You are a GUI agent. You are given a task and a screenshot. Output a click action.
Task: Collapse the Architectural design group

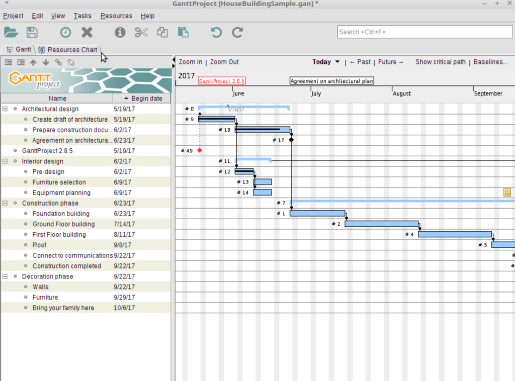click(x=5, y=109)
